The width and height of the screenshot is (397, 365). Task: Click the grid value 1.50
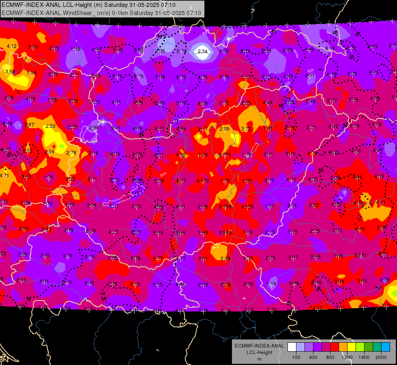click(292, 232)
